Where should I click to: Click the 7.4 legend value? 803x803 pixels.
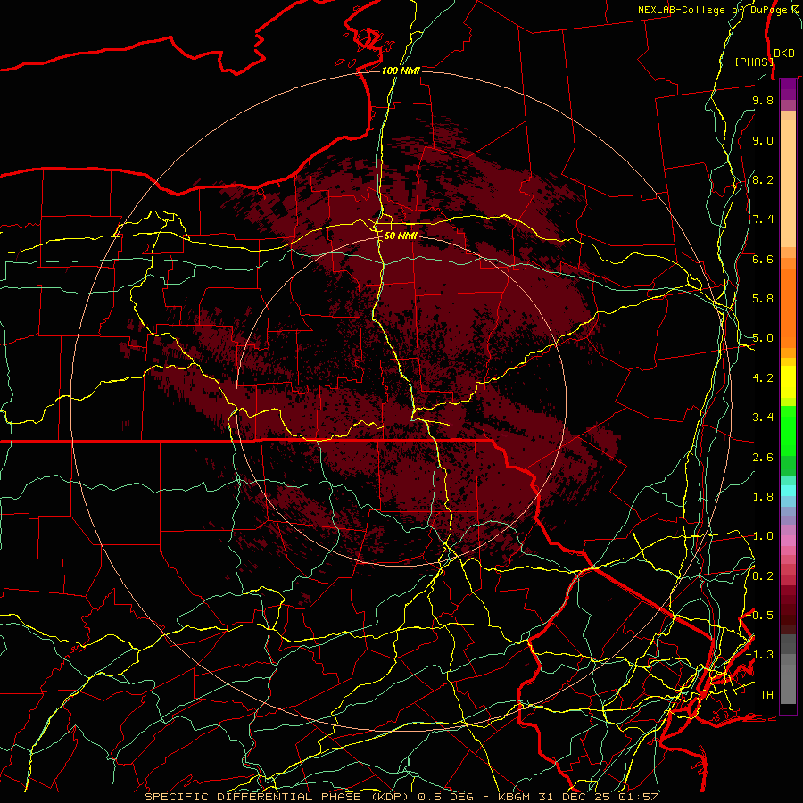pos(763,219)
